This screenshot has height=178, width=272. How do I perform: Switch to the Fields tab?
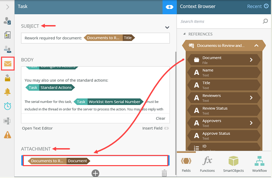186,164
